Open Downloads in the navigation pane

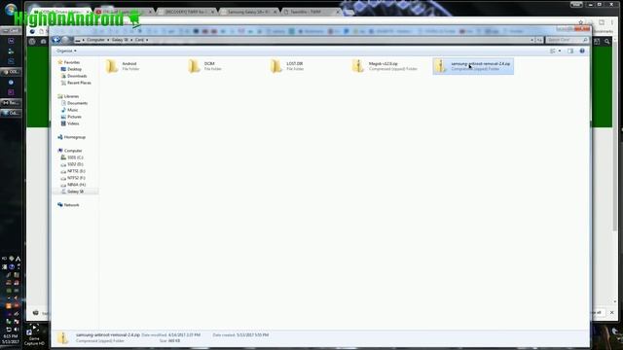click(x=74, y=76)
